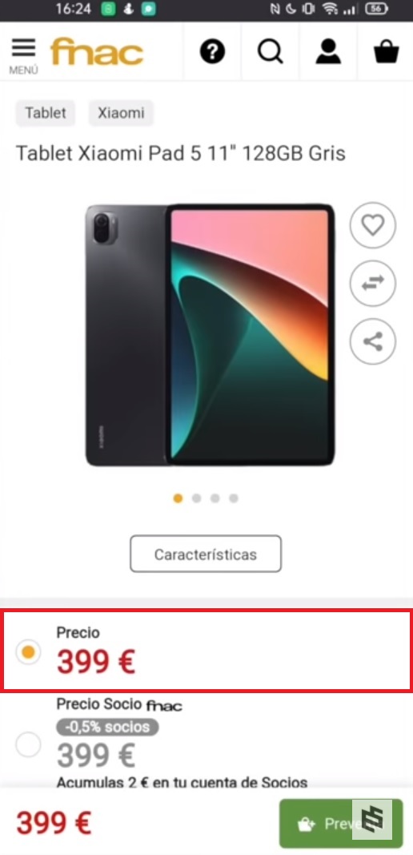Tap the -0,5% socios discount badge
The height and width of the screenshot is (855, 413).
click(107, 727)
